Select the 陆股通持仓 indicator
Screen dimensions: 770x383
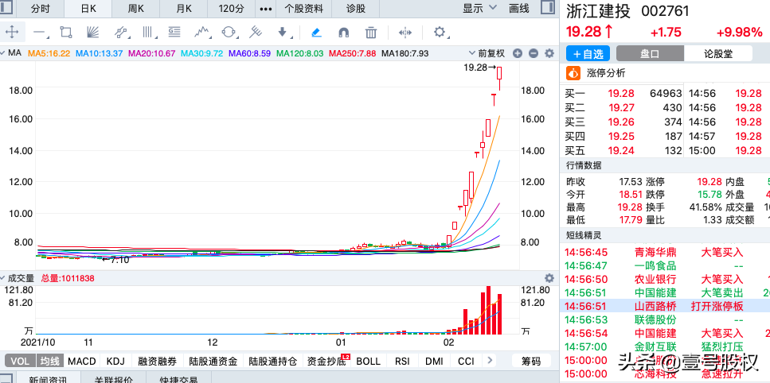(x=273, y=362)
